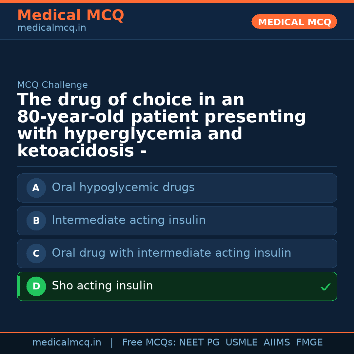Click the 'MCQ Challenge' label

[x=52, y=85]
